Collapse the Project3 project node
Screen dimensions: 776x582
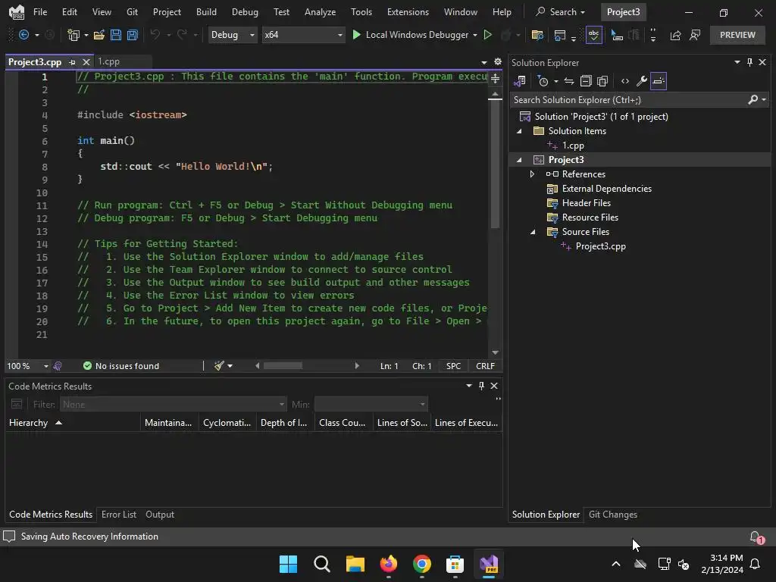pyautogui.click(x=519, y=160)
